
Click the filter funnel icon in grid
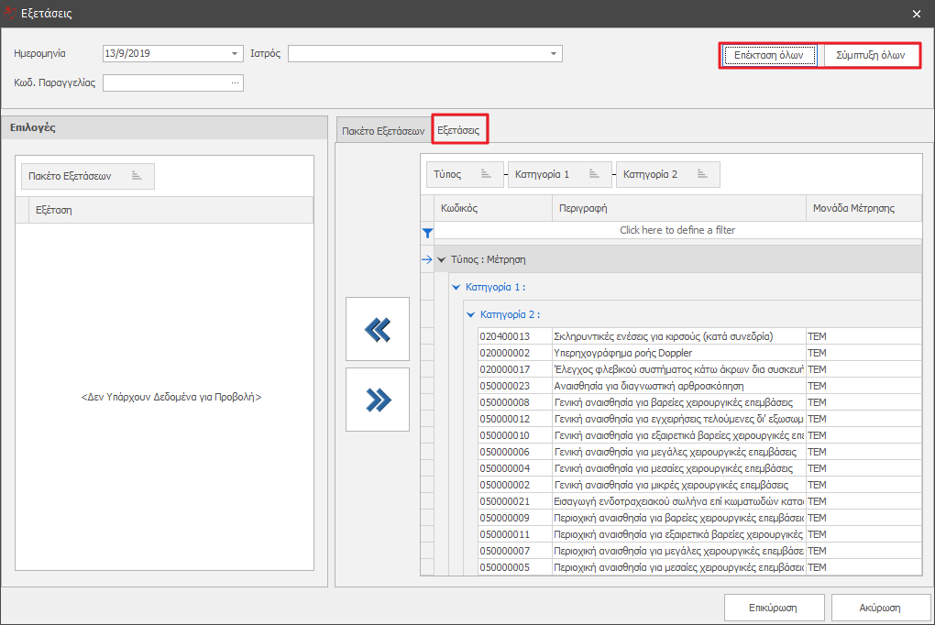(x=426, y=233)
